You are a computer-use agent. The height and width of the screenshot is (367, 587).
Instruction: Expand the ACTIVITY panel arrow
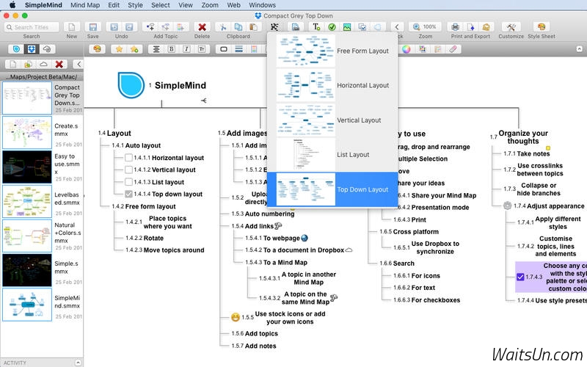click(x=78, y=363)
